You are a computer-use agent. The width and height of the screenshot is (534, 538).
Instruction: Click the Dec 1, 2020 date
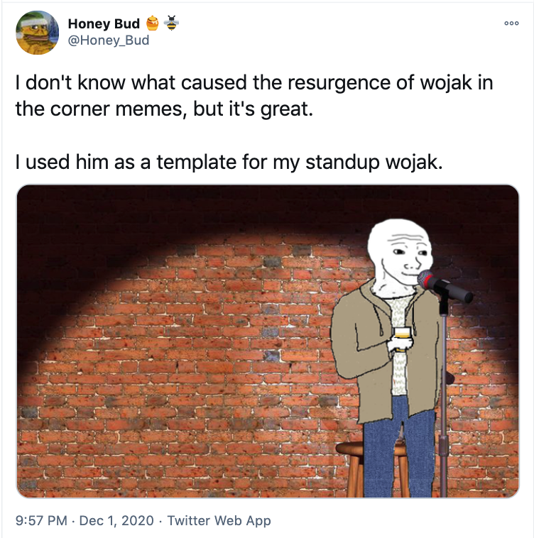(x=116, y=520)
